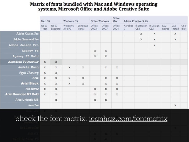Click the Adobe Jenson Pro font name
The width and height of the screenshot is (189, 142).
[x=24, y=45]
